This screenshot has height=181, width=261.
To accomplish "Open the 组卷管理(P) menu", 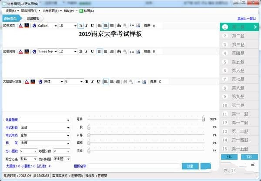I will pyautogui.click(x=52, y=11).
